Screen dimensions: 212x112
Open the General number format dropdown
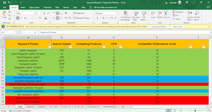116,13
